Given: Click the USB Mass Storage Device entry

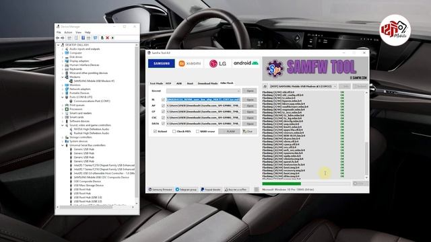Looking at the screenshot, I should (88, 186).
